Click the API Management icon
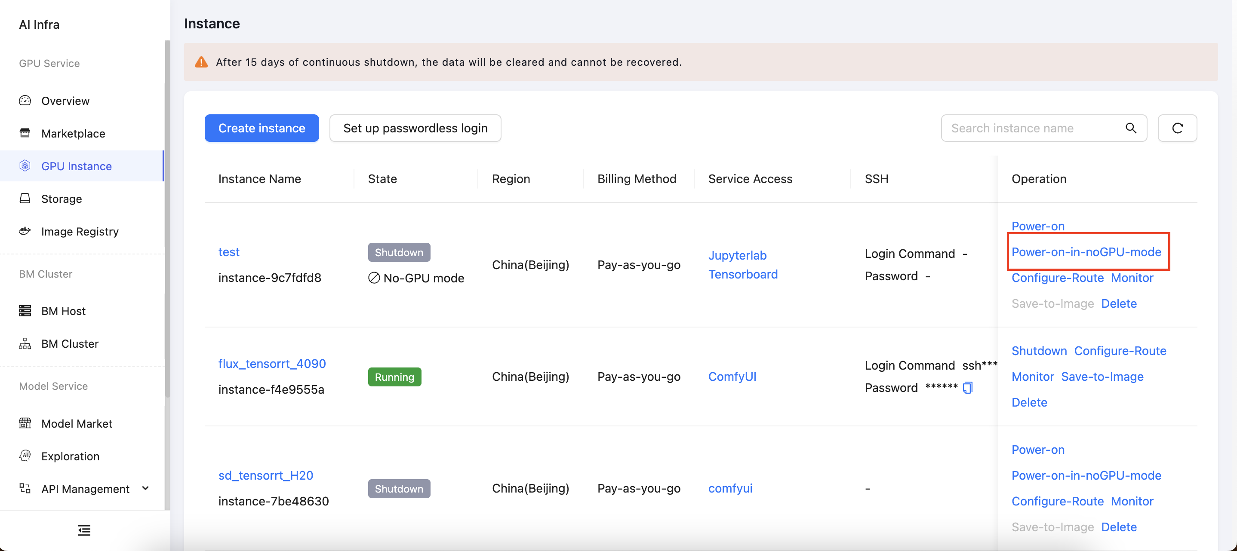Screen dimensions: 1237x551 click(x=25, y=488)
